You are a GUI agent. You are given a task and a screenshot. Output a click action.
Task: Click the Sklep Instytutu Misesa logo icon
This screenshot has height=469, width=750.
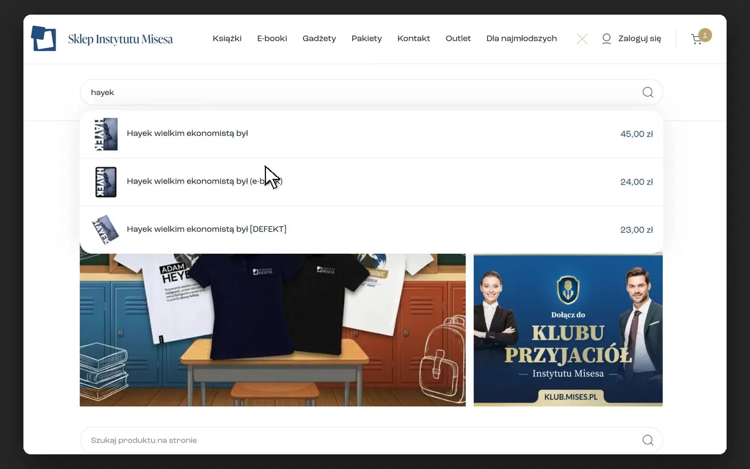pos(44,39)
